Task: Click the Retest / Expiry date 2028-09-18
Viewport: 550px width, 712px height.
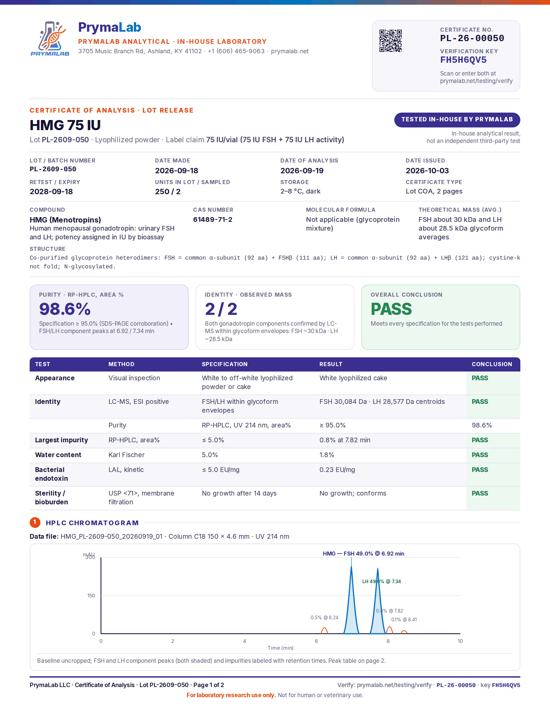Action: [x=51, y=191]
